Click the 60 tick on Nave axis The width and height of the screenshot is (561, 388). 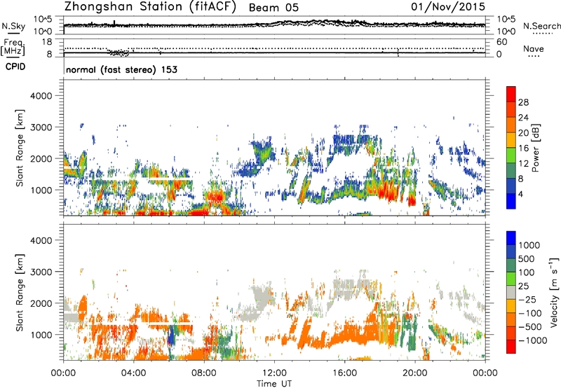point(501,42)
